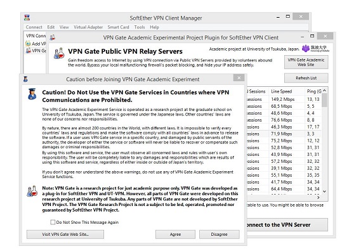Click server list scroll down arrow
The width and height of the screenshot is (349, 251).
tap(324, 191)
